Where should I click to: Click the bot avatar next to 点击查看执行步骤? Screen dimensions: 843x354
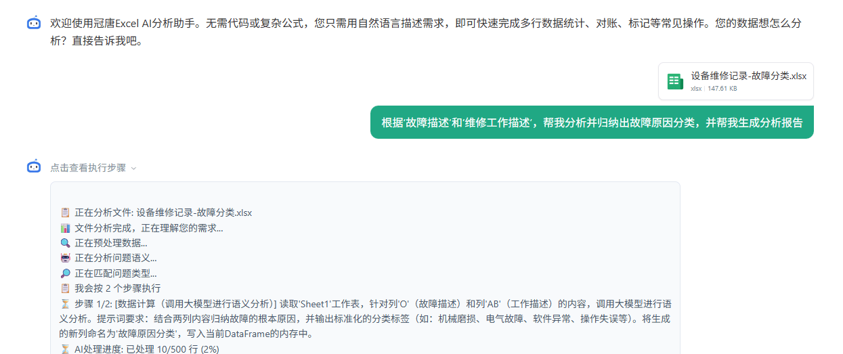point(34,167)
